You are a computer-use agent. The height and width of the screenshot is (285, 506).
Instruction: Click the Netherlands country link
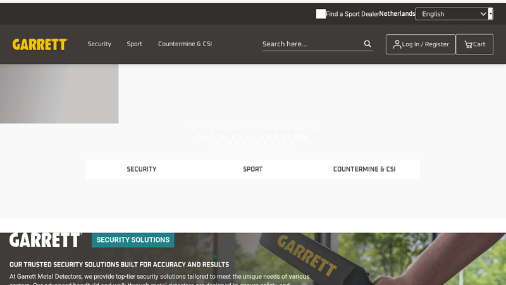pos(397,13)
